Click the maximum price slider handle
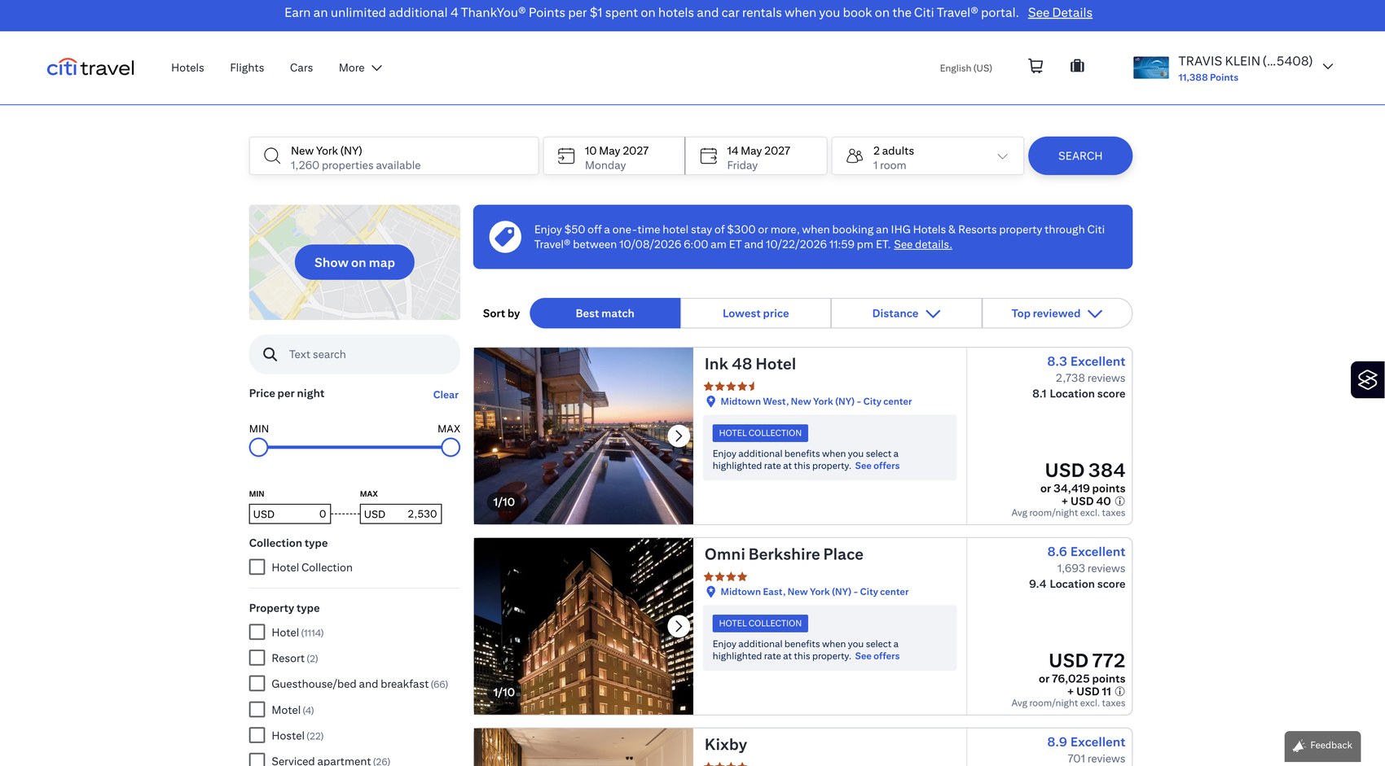Viewport: 1385px width, 766px height. 451,447
